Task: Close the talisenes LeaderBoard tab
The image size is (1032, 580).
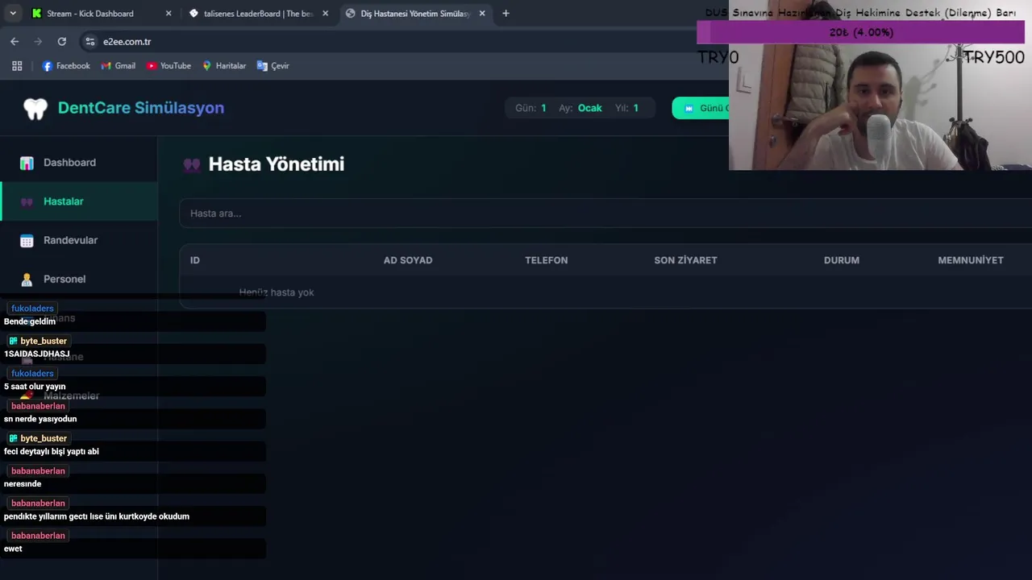Action: pyautogui.click(x=325, y=14)
